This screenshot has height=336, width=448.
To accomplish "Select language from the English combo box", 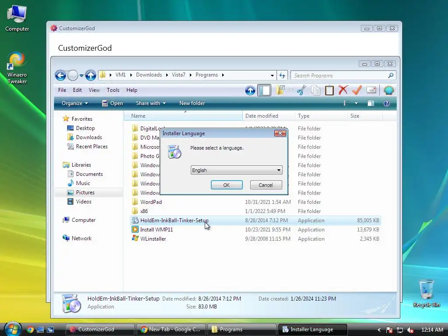I will pyautogui.click(x=236, y=170).
